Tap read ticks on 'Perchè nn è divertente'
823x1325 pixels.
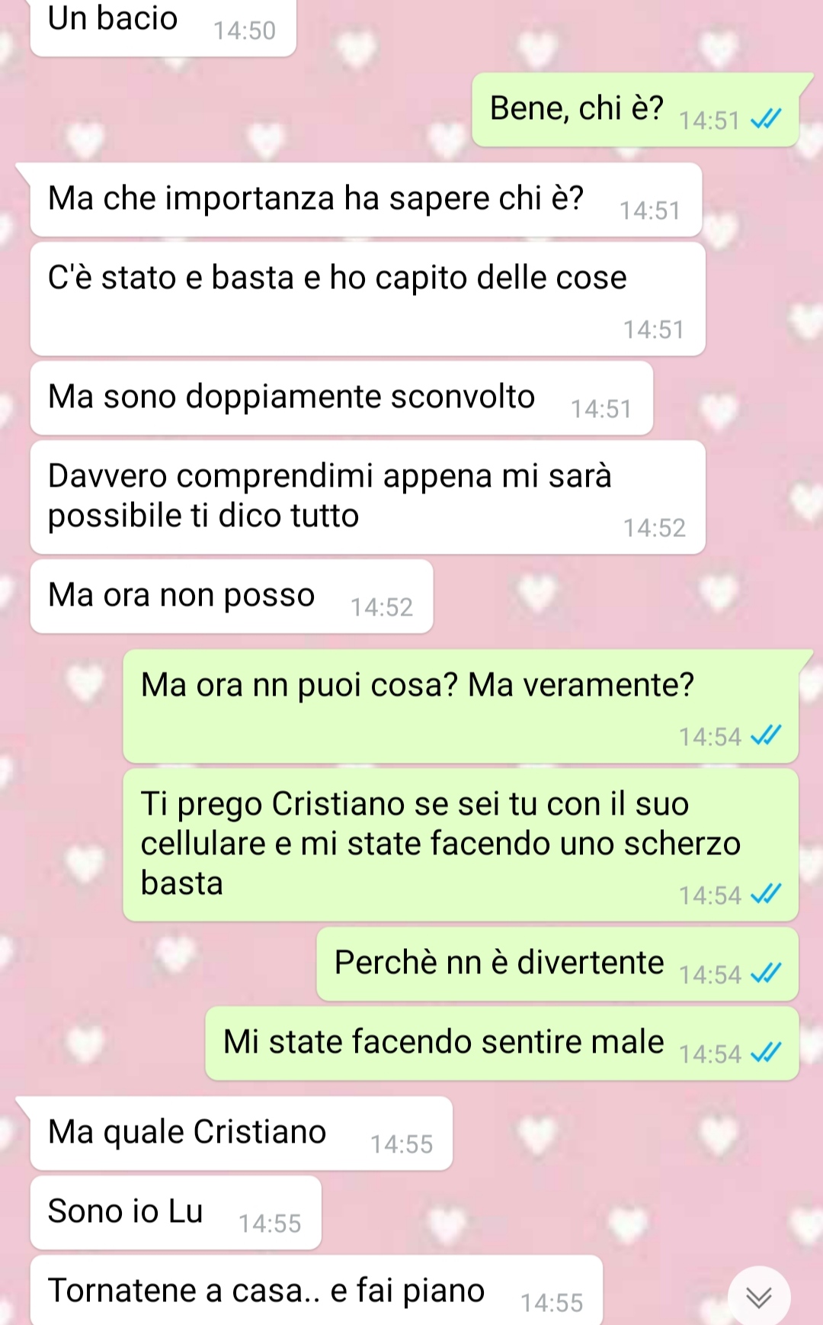[766, 973]
